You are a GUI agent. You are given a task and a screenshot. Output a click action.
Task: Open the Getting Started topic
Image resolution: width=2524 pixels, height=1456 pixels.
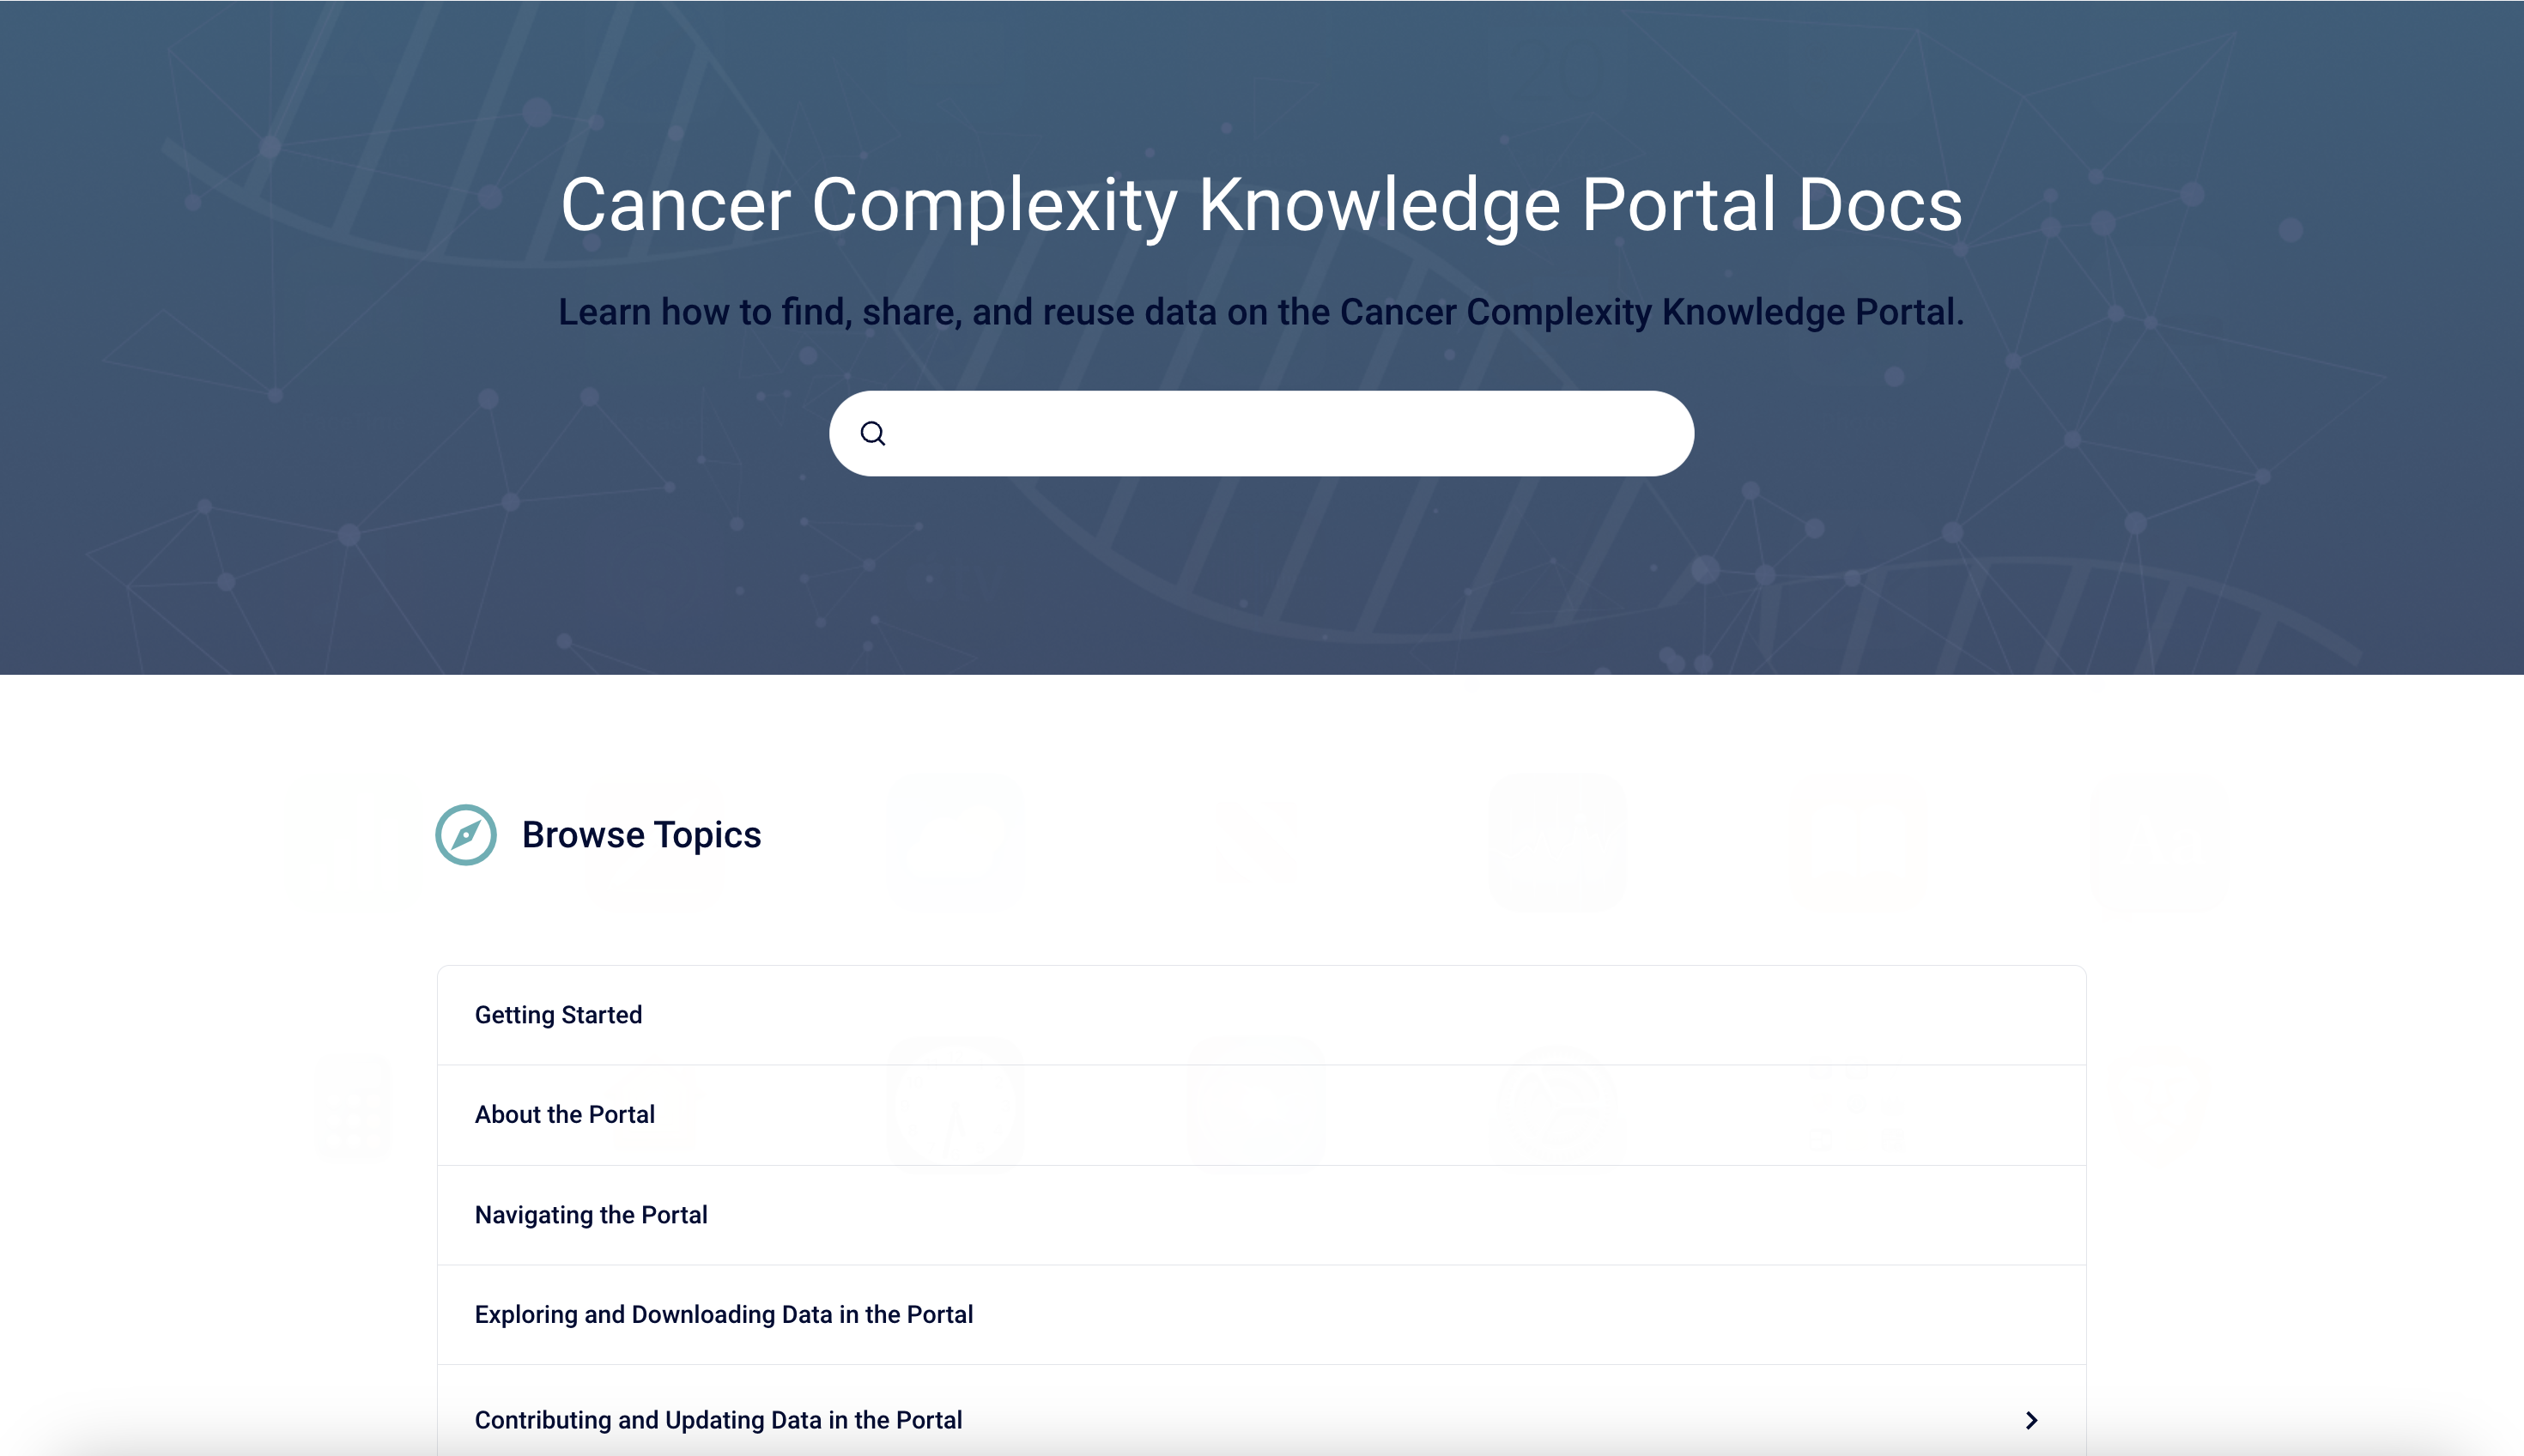[x=558, y=1015]
